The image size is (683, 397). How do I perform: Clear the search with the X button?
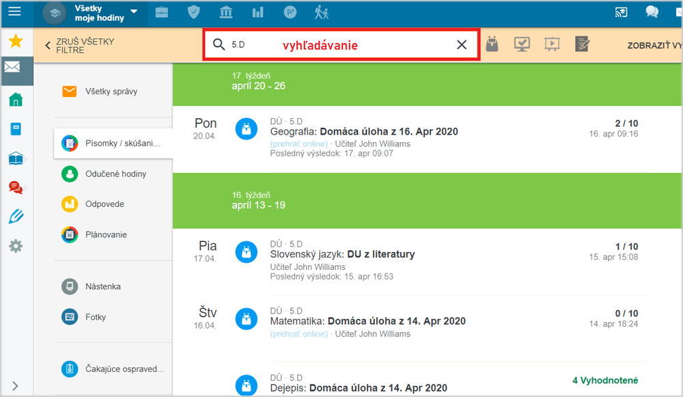pyautogui.click(x=462, y=44)
